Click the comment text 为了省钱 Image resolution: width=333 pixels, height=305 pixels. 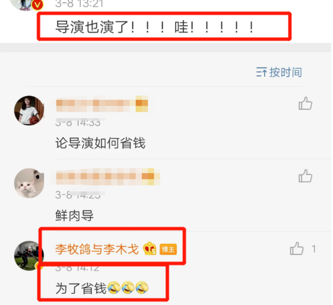point(81,289)
